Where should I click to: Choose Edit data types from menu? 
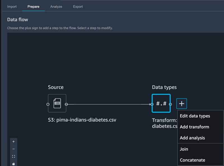200,116
